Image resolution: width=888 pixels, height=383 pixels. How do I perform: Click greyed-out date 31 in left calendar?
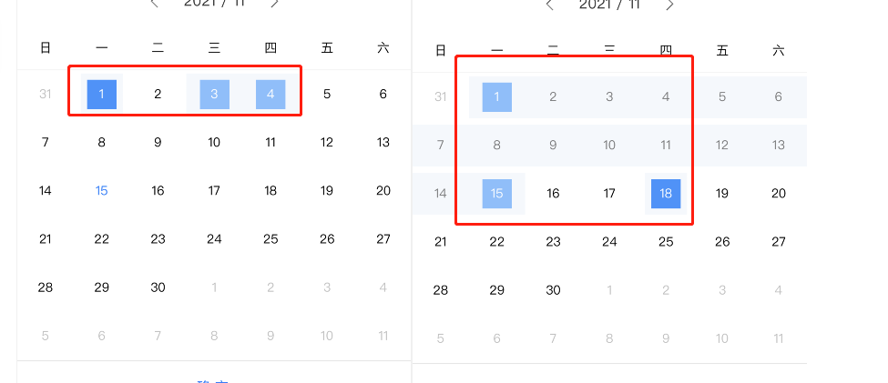click(46, 94)
